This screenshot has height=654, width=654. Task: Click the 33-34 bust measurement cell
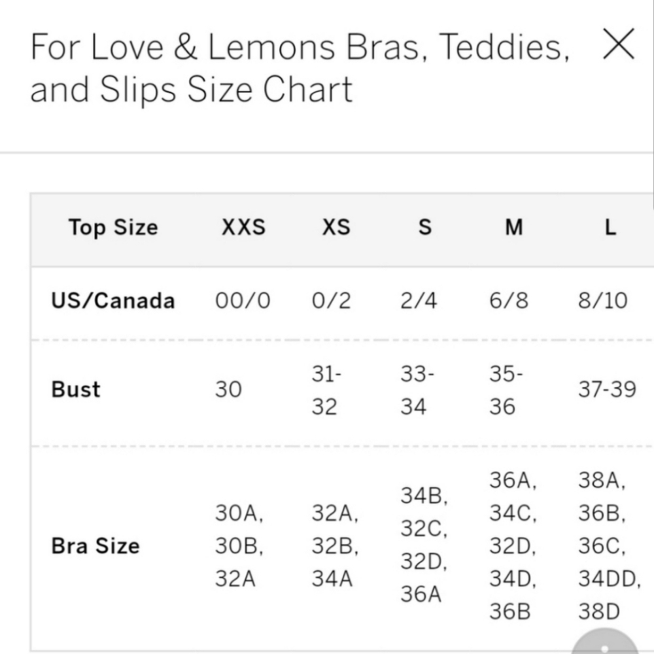tap(417, 390)
